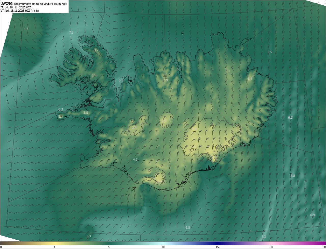This screenshot has height=249, width=326.
Task: Click the 6.9 value in the far southeast sea
Action: [x=313, y=215]
